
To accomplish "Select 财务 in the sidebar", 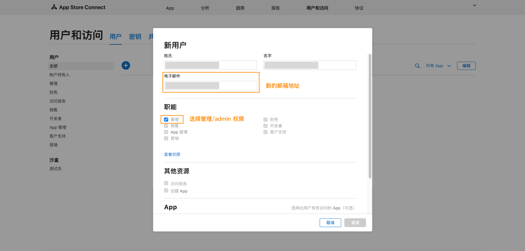I will pos(53,92).
